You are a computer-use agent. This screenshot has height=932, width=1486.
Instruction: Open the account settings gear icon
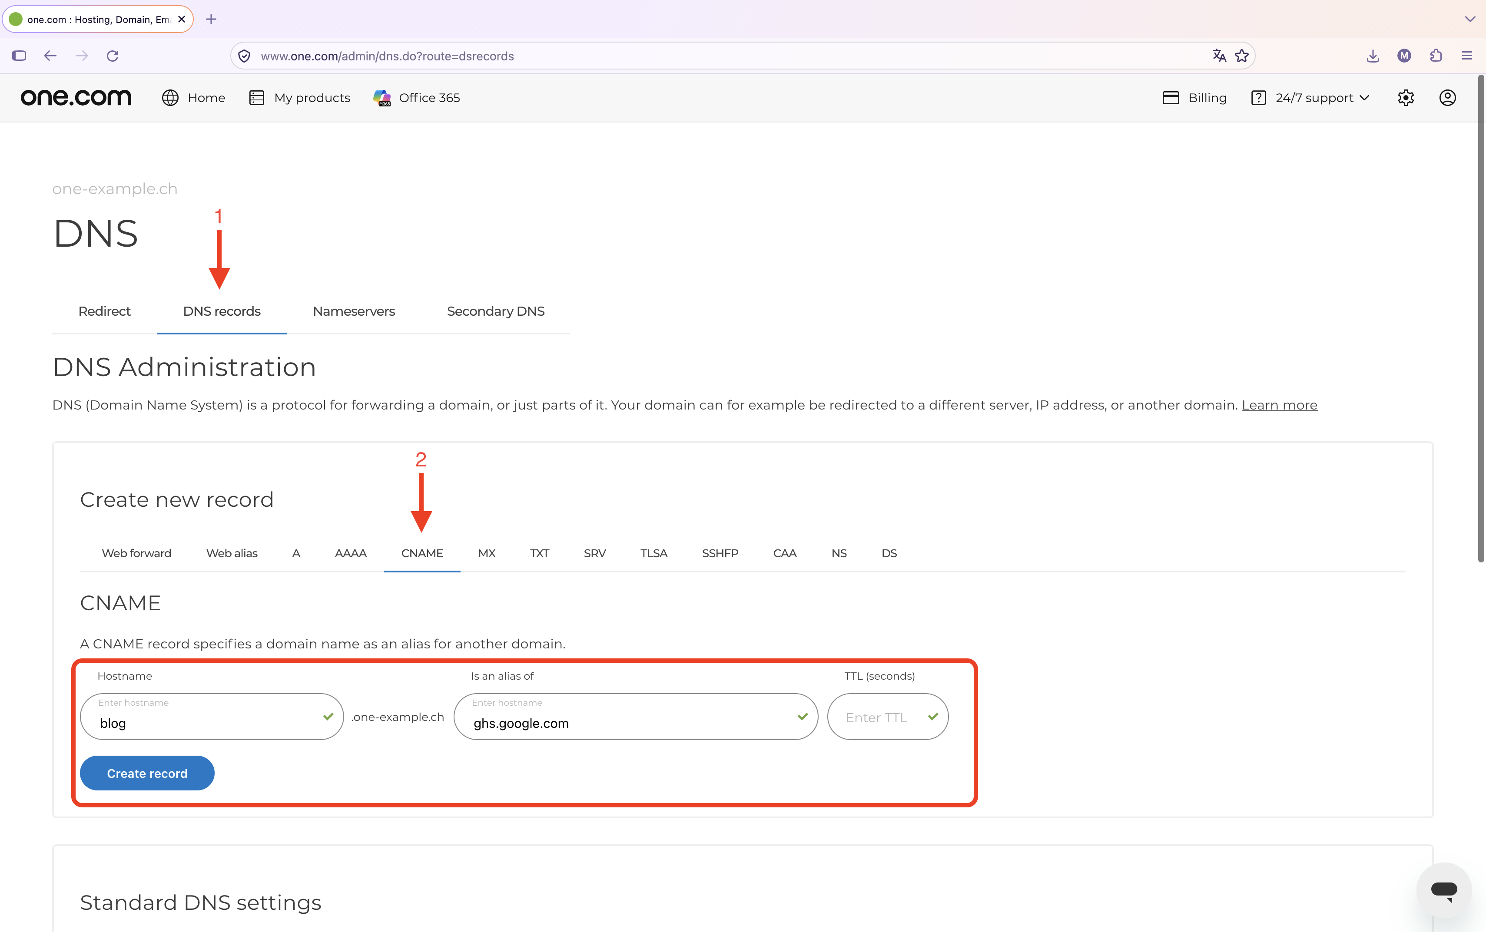click(x=1406, y=97)
